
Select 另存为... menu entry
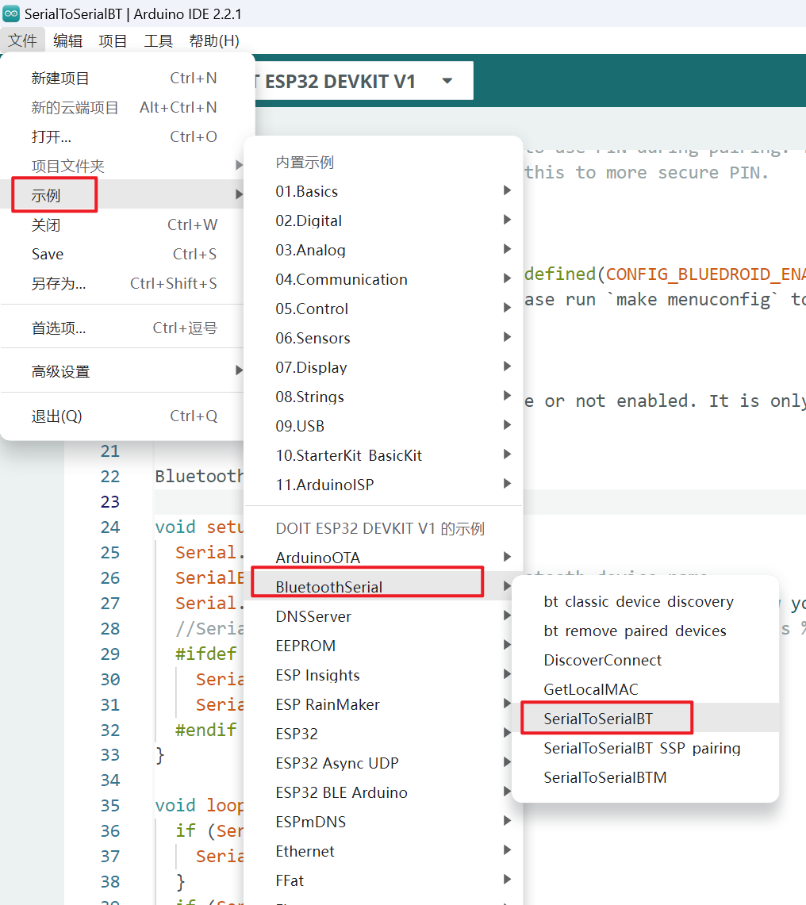(x=124, y=283)
